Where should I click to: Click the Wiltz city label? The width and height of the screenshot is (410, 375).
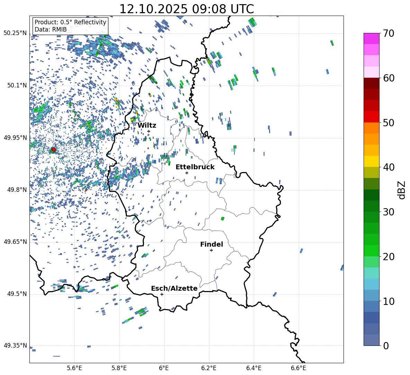point(147,126)
